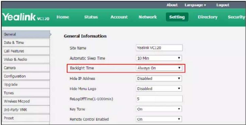Image resolution: width=246 pixels, height=125 pixels.
Task: Open Wireless Micpod settings
Action: pos(26,101)
